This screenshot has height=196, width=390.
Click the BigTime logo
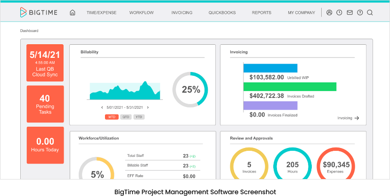coord(39,12)
